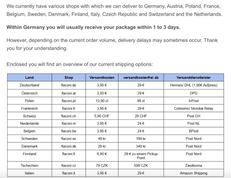
Task: Select the flaconi.pl shop cell
Action: (x=69, y=101)
